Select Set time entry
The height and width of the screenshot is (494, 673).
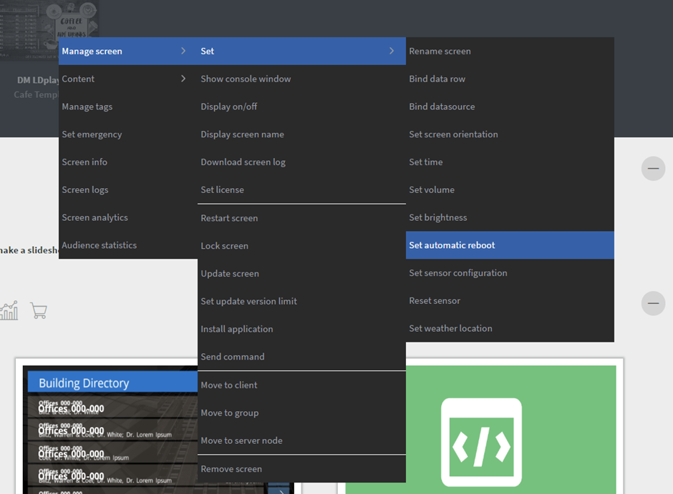click(510, 162)
